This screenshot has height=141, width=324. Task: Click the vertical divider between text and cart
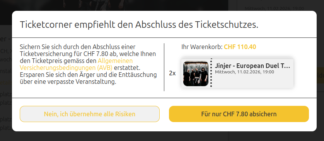[x=164, y=67]
